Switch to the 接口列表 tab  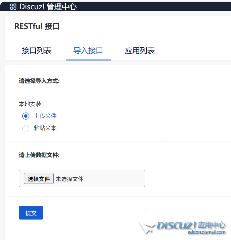tap(37, 51)
